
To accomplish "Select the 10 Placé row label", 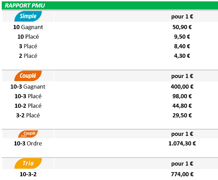I will (x=28, y=37).
